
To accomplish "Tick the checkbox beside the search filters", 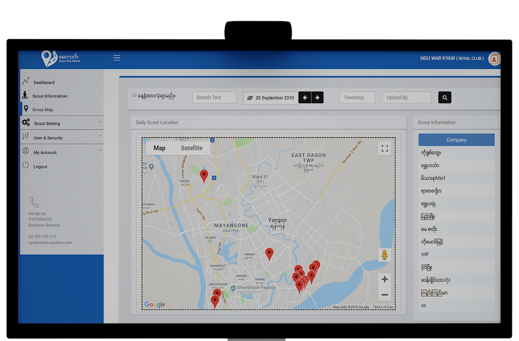I will pos(134,95).
